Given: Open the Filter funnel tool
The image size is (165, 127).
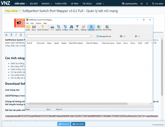Looking at the screenshot, I should click(77, 28).
